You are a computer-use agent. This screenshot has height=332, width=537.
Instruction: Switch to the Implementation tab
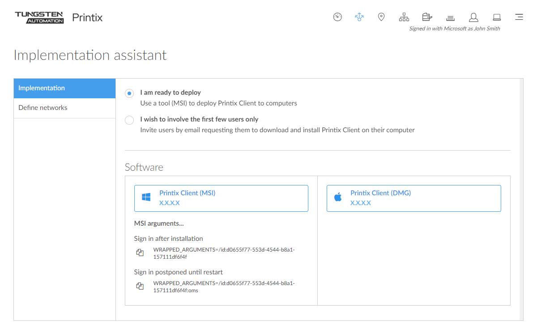coord(64,88)
